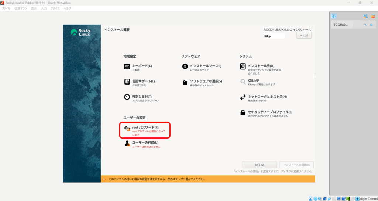Click the マウス統合... notification text
Image resolution: width=378 pixels, height=201 pixels.
pos(340,25)
